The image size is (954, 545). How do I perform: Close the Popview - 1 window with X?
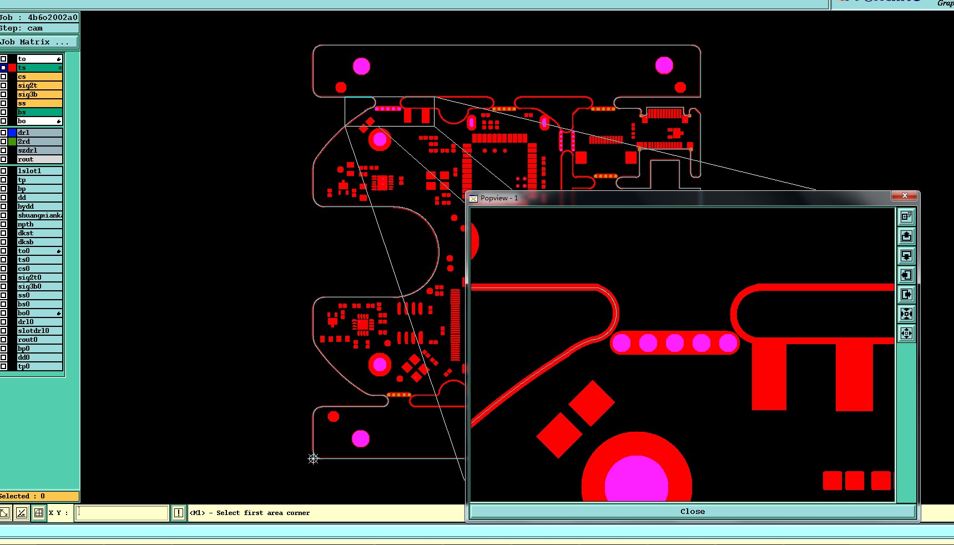905,195
